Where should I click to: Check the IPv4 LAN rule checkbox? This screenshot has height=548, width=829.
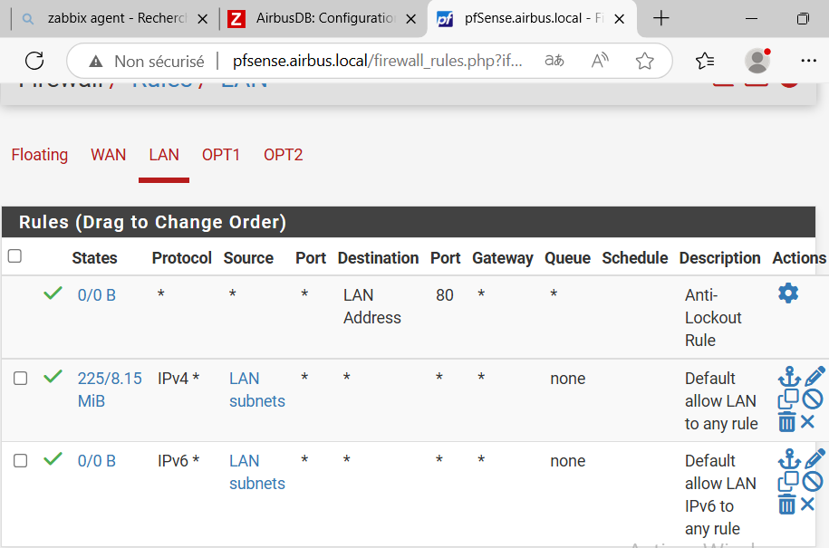click(x=20, y=379)
